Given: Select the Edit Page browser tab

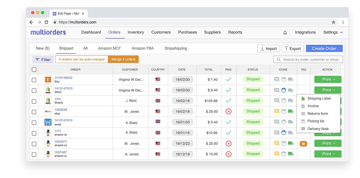Looking at the screenshot, I should point(69,13).
